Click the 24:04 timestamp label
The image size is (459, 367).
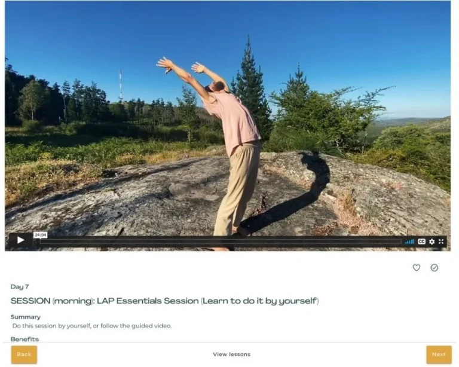(40, 235)
